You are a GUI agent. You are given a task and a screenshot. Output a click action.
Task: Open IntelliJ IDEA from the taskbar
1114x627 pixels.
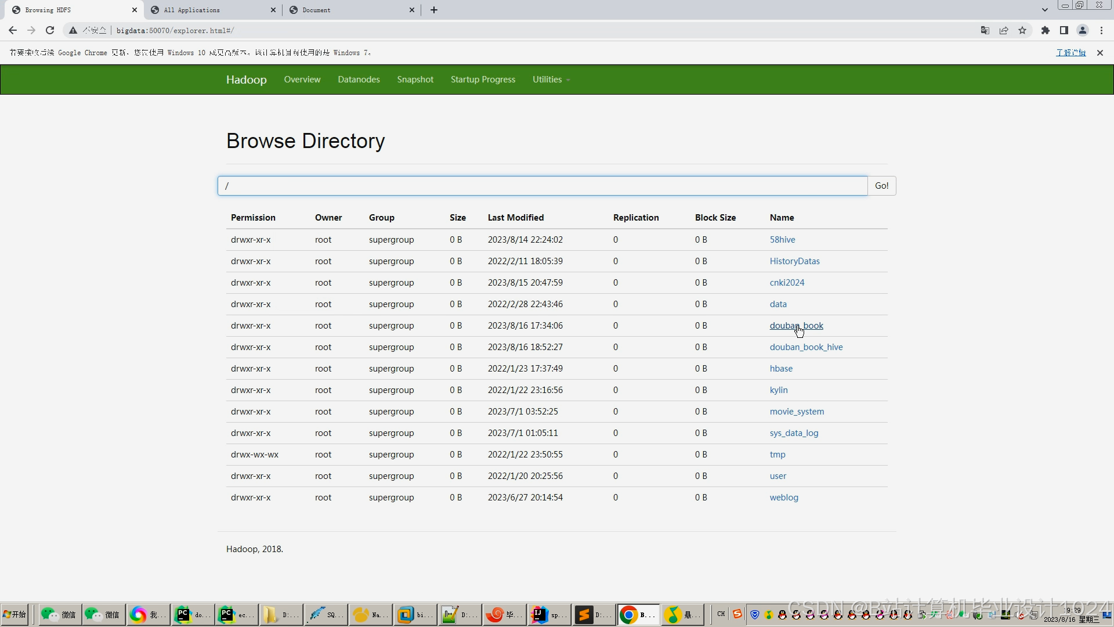click(x=548, y=615)
